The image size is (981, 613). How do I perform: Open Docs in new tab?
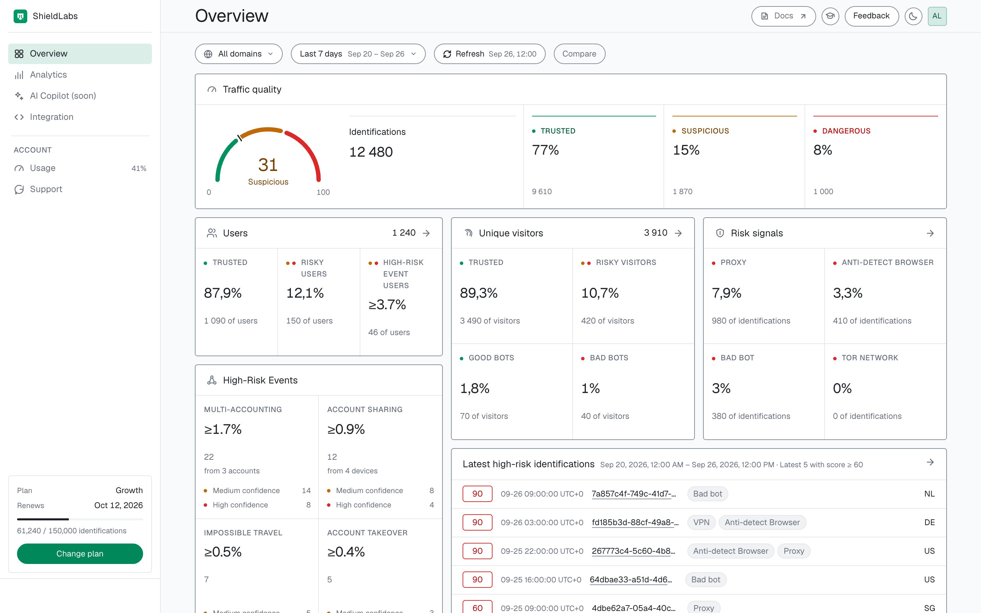point(783,16)
